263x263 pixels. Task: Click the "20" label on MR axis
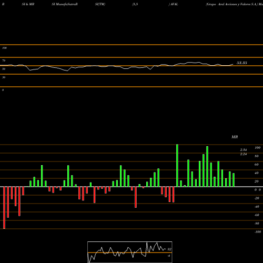[x=257, y=181]
